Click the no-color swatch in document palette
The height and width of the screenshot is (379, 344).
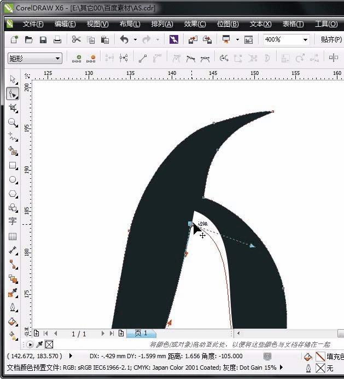coord(49,345)
